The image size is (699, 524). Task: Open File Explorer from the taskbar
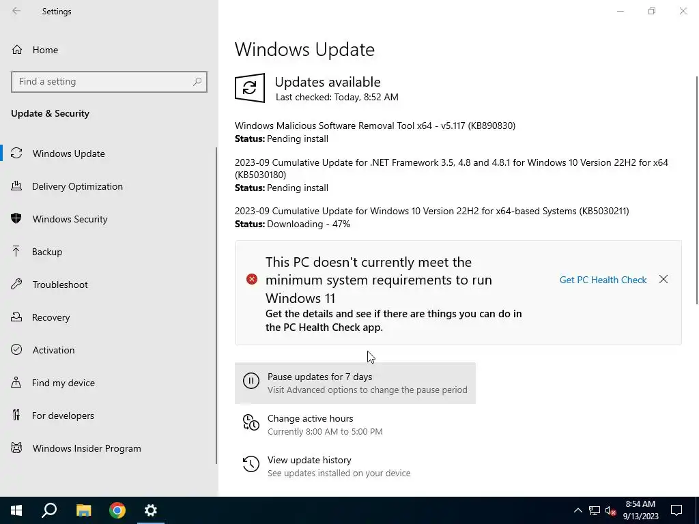coord(83,510)
